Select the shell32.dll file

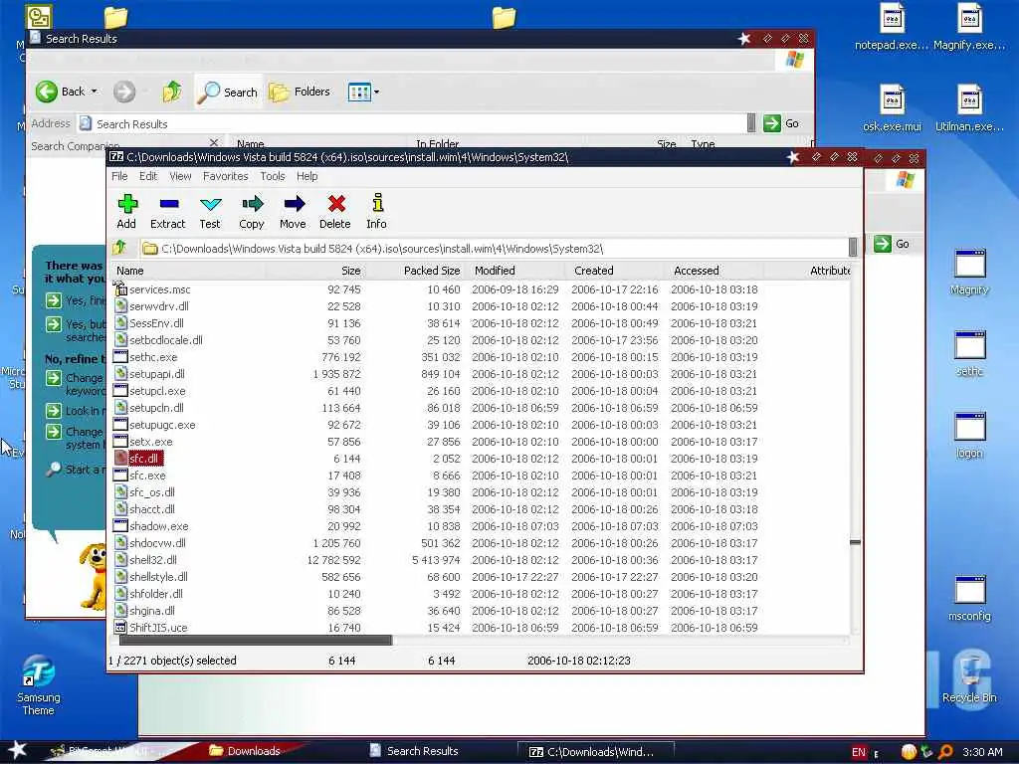pyautogui.click(x=153, y=560)
